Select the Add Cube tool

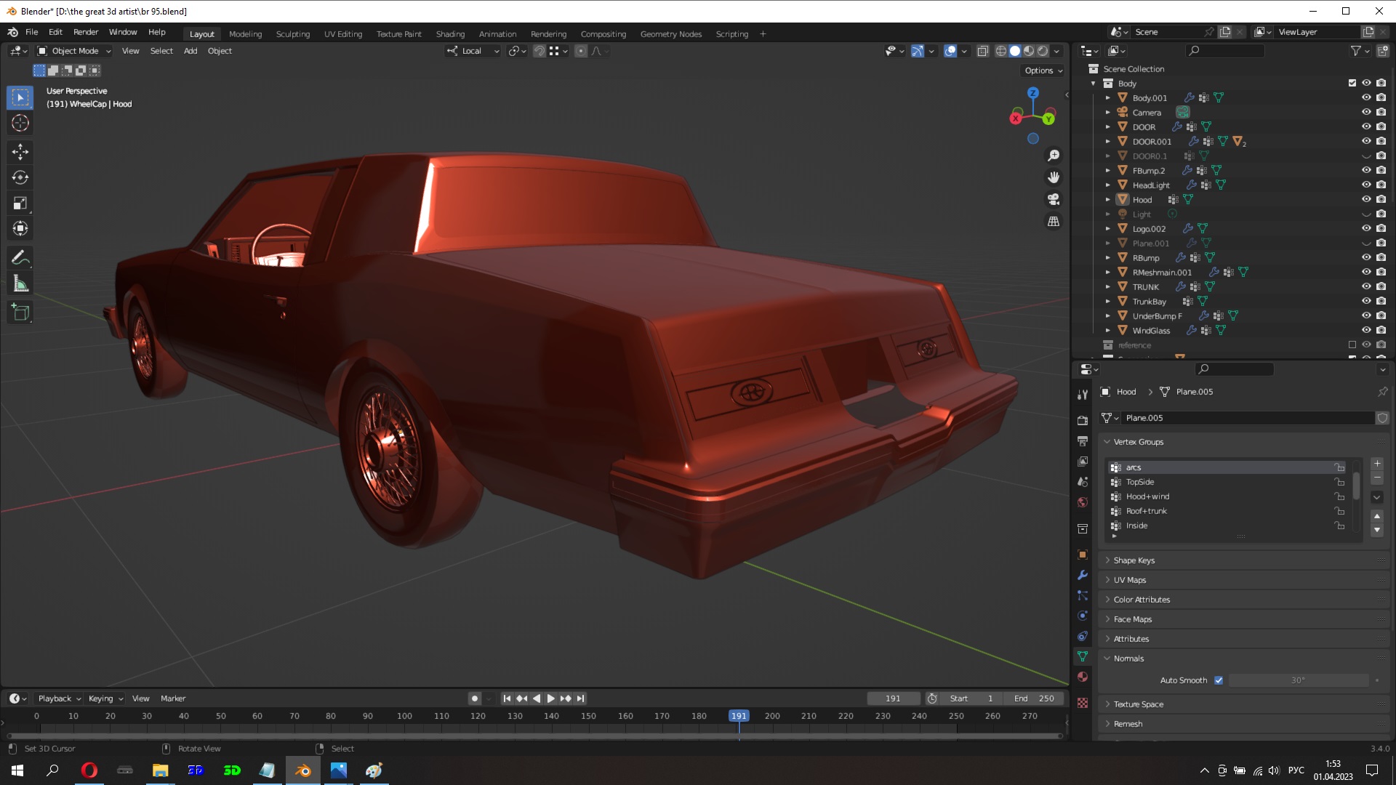pyautogui.click(x=20, y=313)
